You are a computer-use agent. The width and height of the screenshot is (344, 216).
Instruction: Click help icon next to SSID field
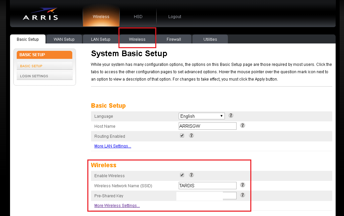(243, 185)
